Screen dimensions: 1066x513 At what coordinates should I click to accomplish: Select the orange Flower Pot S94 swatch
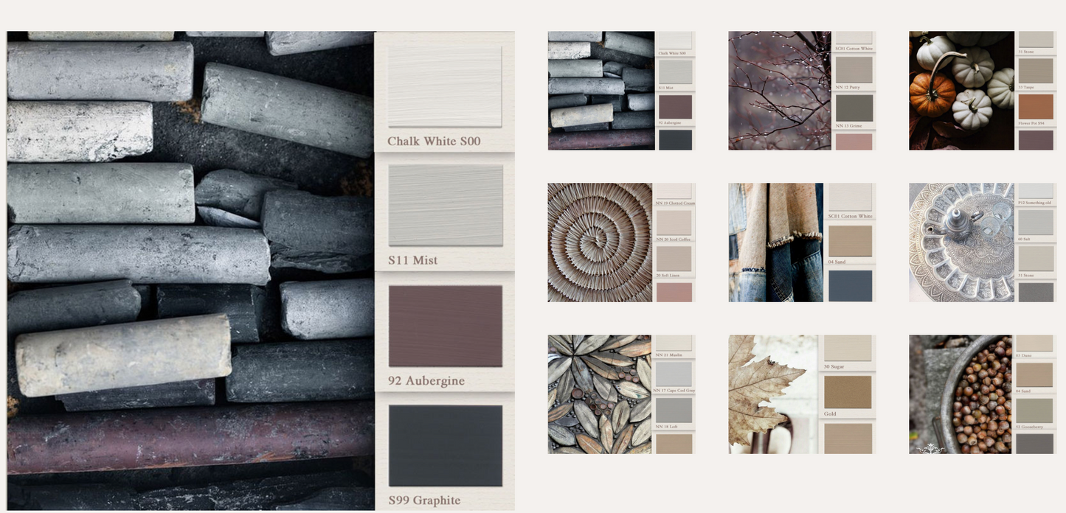click(1036, 106)
